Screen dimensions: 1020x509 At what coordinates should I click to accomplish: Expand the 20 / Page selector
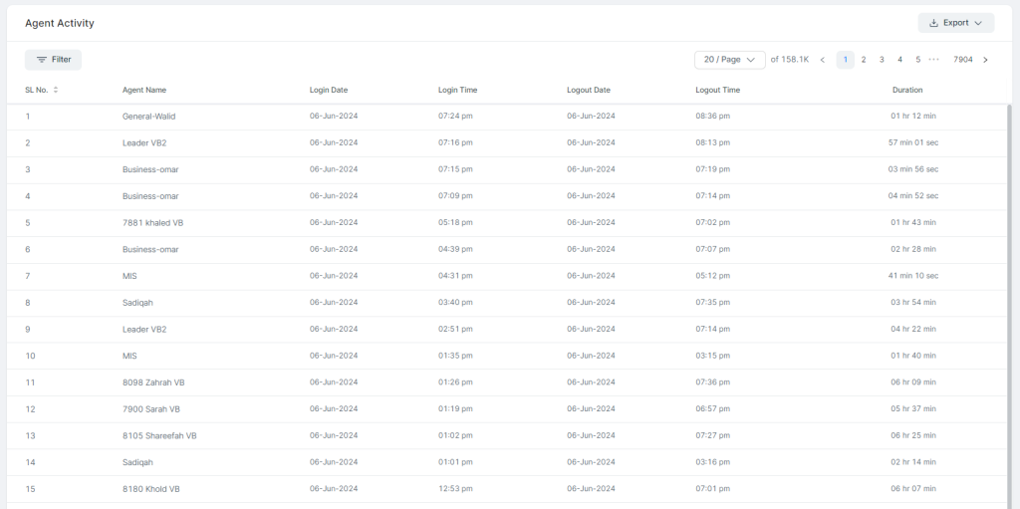click(730, 60)
